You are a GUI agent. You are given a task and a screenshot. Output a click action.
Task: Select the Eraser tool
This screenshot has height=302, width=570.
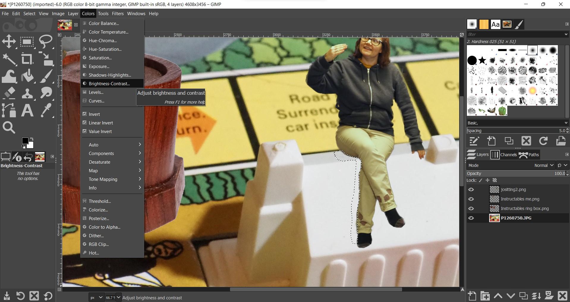(x=9, y=93)
